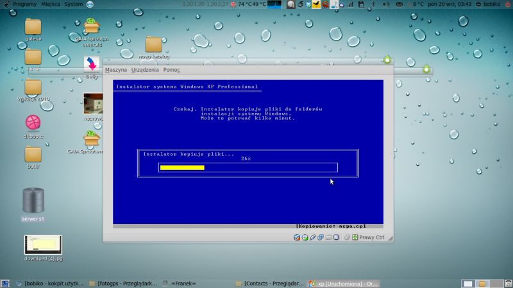Select the Wakacje 2010 folder
This screenshot has width=513, height=288.
33,90
